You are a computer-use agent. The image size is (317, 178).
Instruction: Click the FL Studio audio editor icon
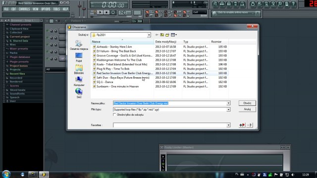273,4
